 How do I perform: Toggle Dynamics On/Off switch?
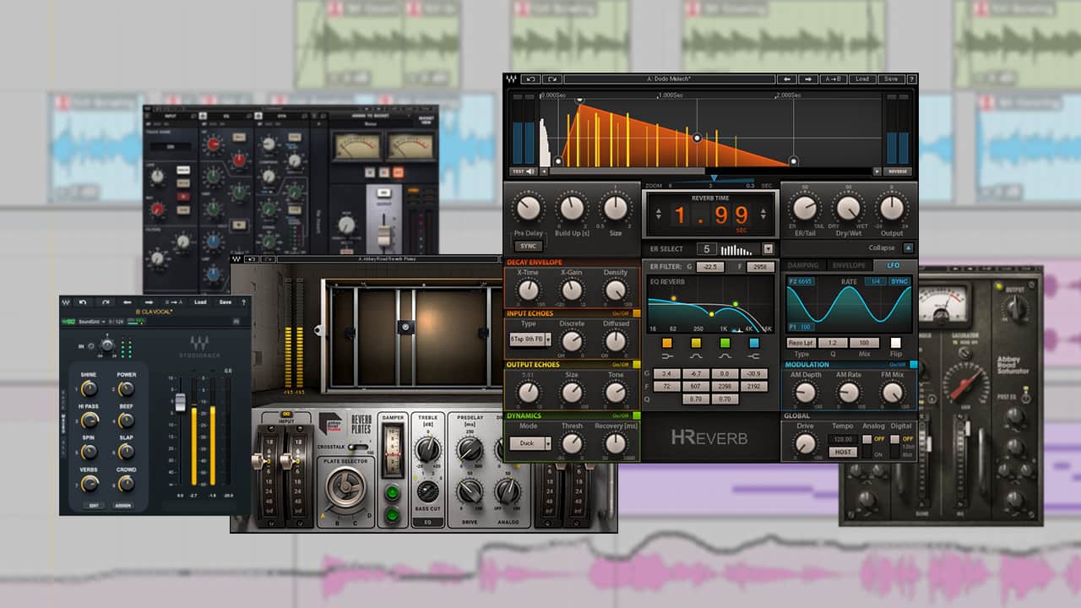coord(635,415)
